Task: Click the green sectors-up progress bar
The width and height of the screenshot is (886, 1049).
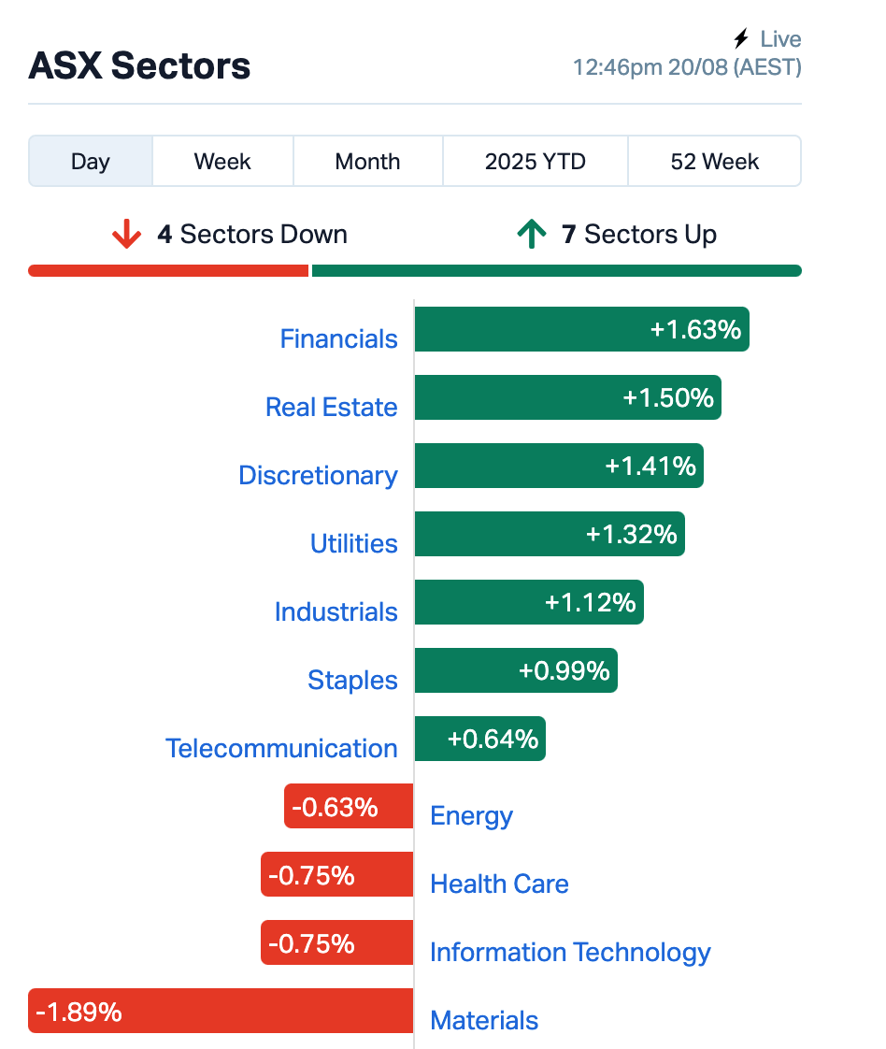Action: (x=557, y=271)
